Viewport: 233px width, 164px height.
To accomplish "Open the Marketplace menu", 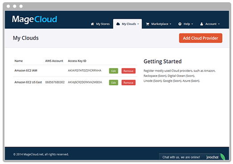I will coord(159,24).
